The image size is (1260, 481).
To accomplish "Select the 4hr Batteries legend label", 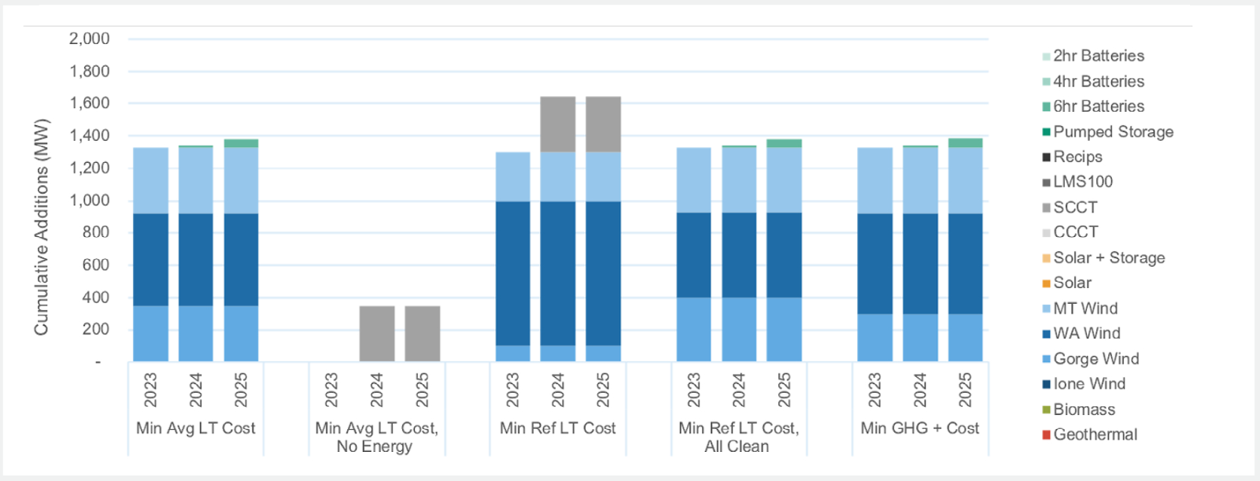I will click(1099, 81).
